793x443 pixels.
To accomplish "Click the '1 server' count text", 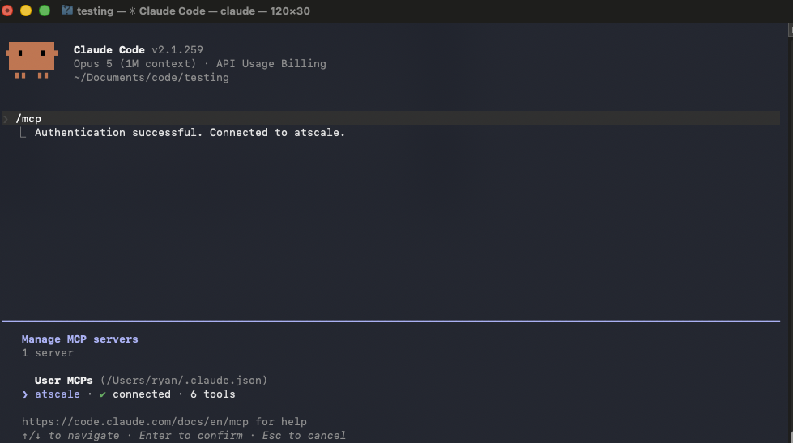I will tap(48, 353).
